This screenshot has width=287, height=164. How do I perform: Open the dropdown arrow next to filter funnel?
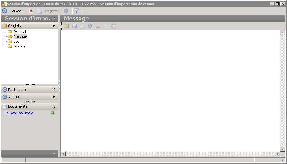tap(83, 11)
